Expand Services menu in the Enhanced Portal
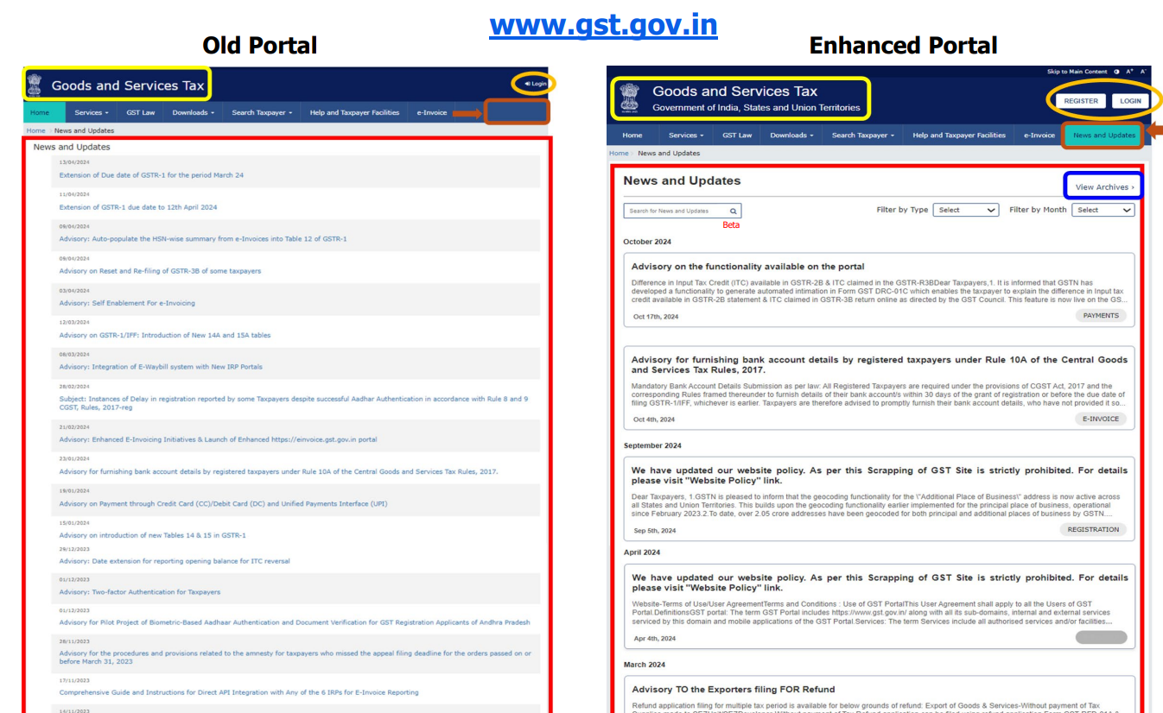 coord(686,136)
